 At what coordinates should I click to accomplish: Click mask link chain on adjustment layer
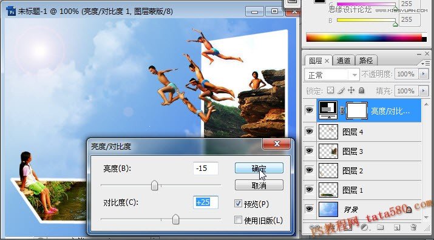tap(342, 110)
